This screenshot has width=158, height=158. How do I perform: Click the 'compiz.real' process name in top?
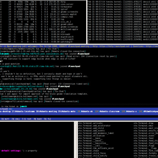click(x=67, y=17)
